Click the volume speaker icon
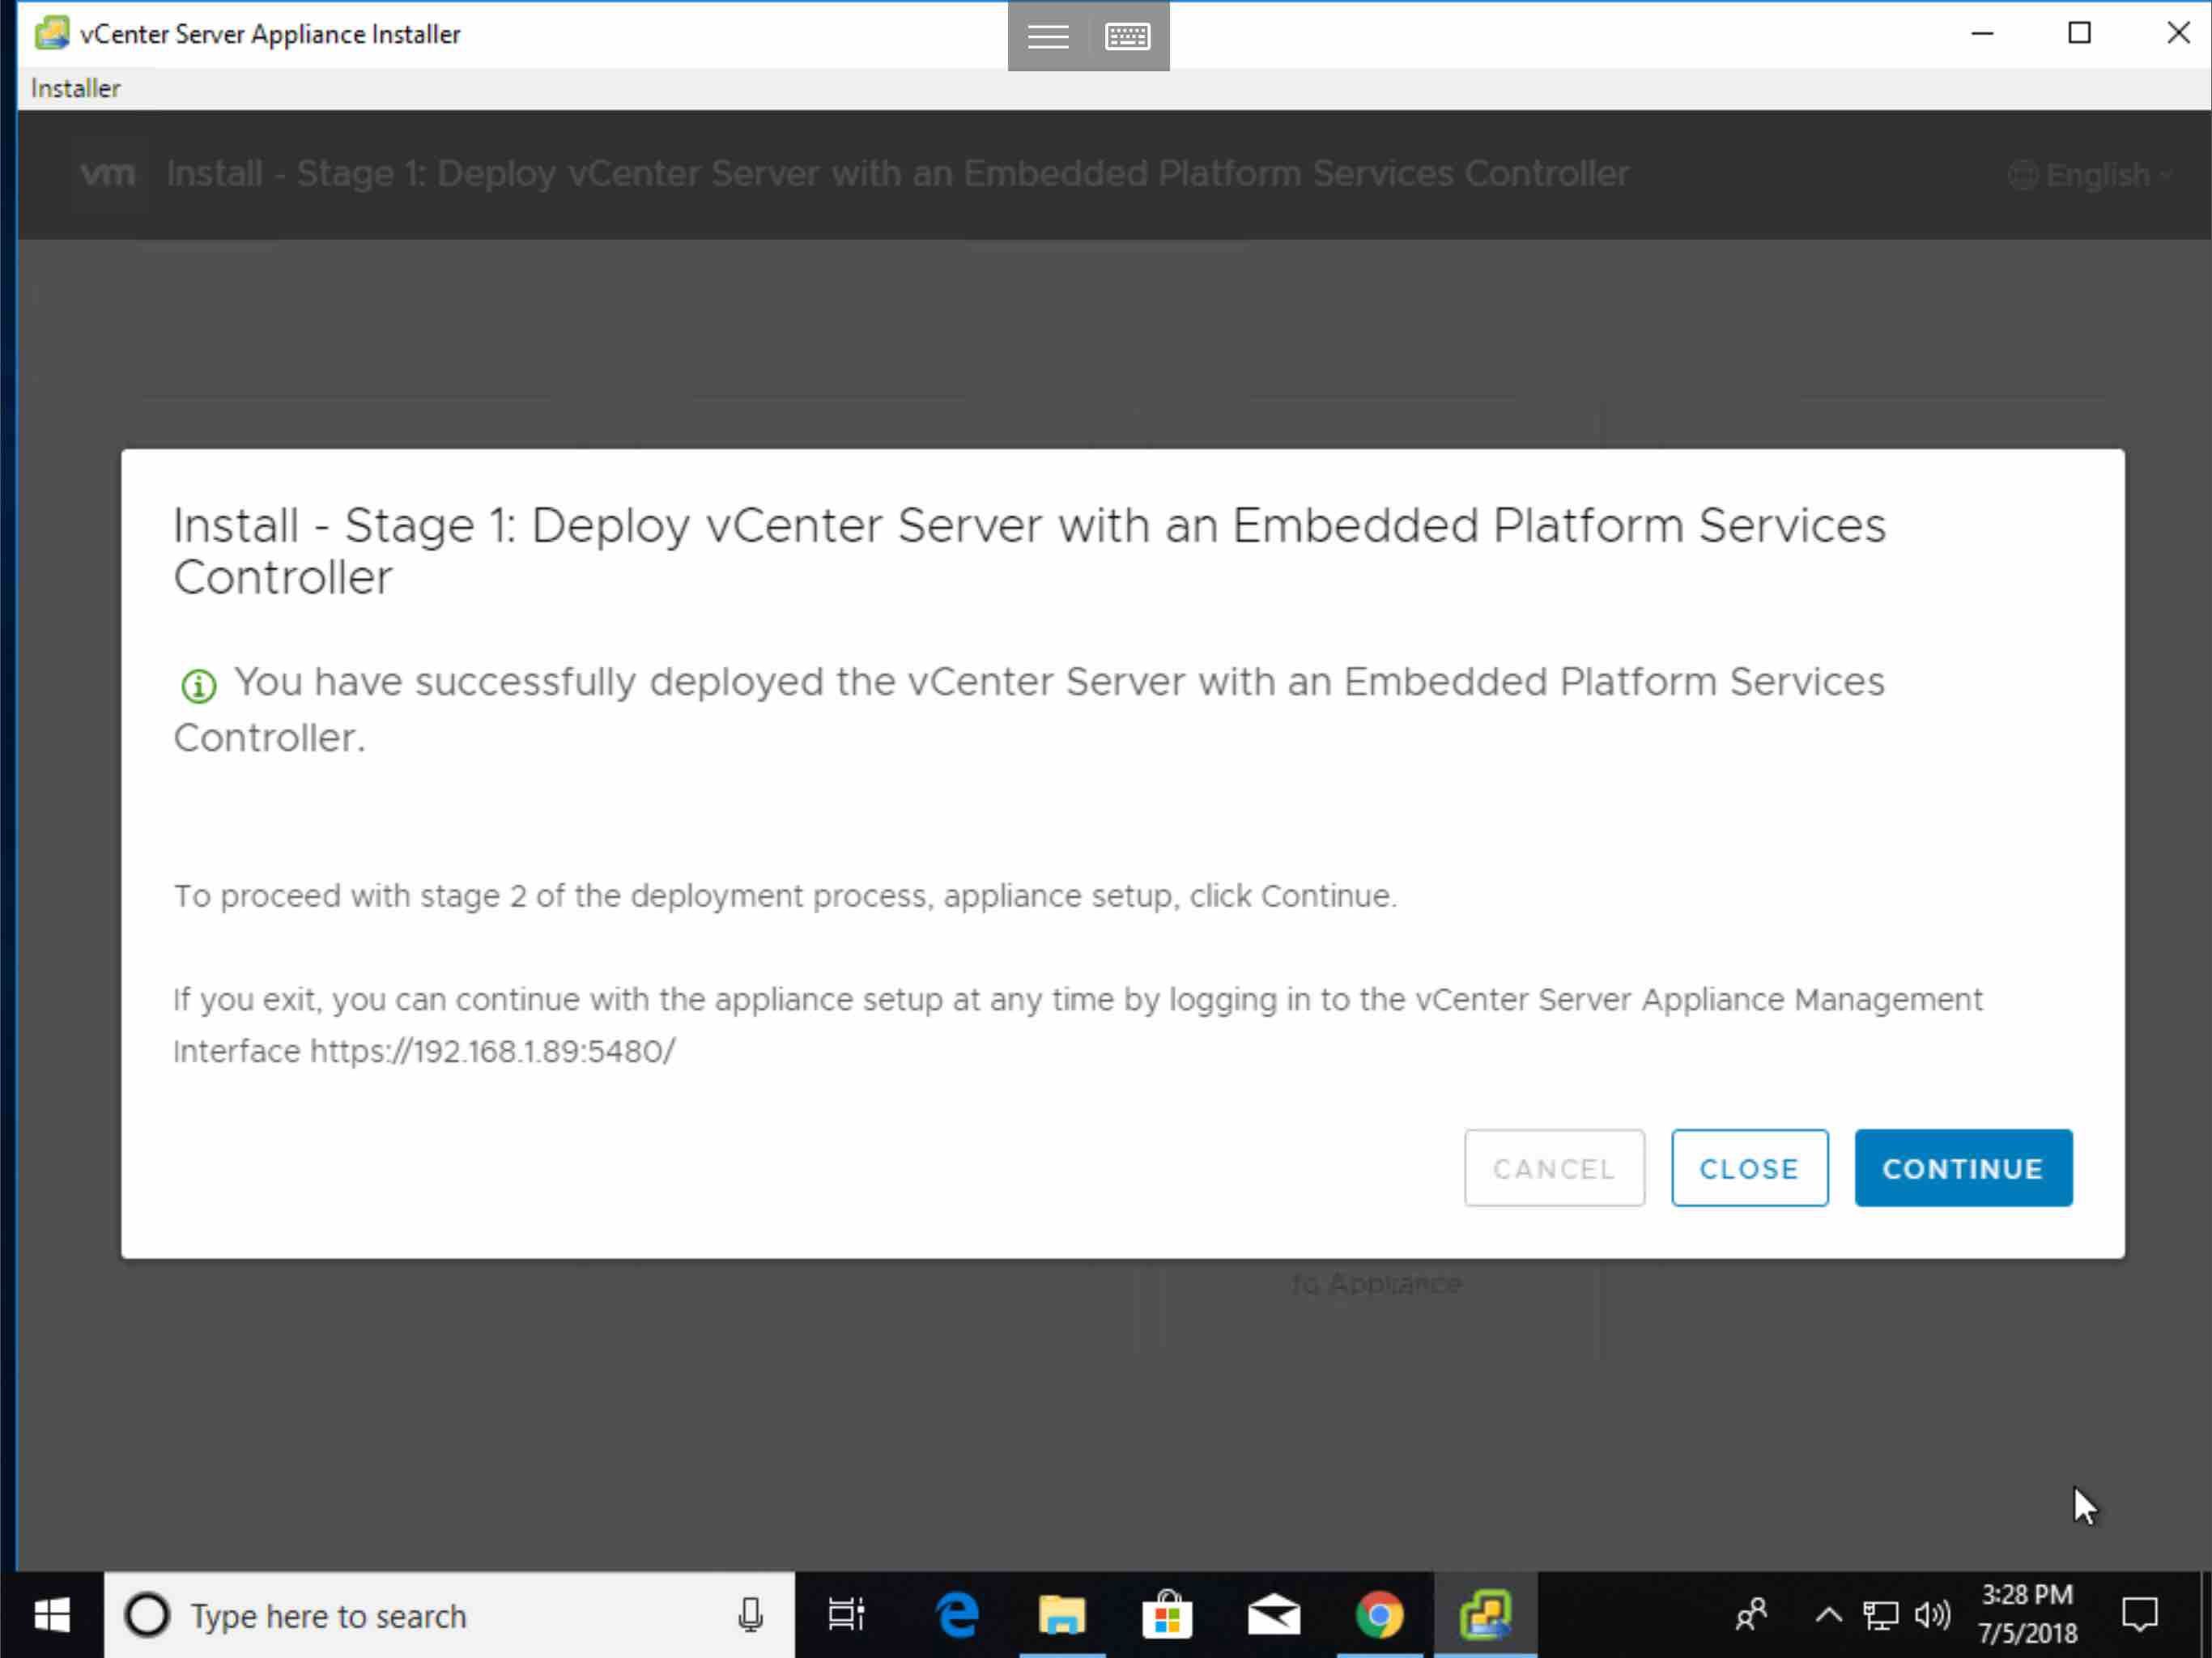This screenshot has width=2212, height=1658. (x=1932, y=1614)
